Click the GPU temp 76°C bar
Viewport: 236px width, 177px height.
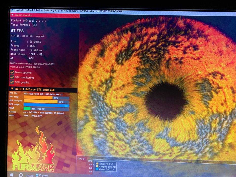pos(47,98)
